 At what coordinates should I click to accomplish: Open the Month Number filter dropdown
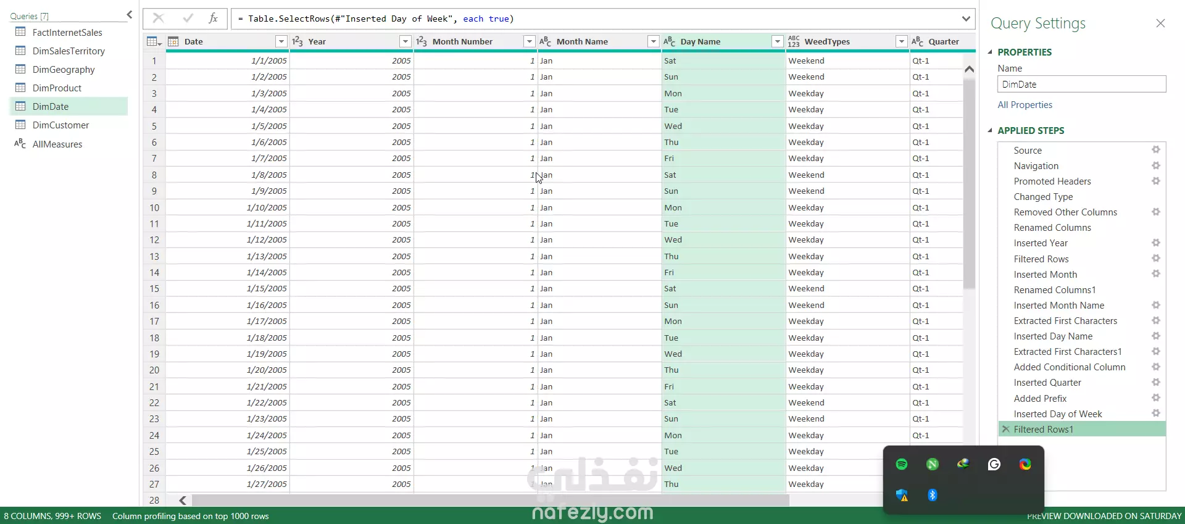click(530, 41)
